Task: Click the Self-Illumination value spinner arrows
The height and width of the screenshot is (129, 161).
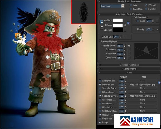Action: [x=153, y=21]
